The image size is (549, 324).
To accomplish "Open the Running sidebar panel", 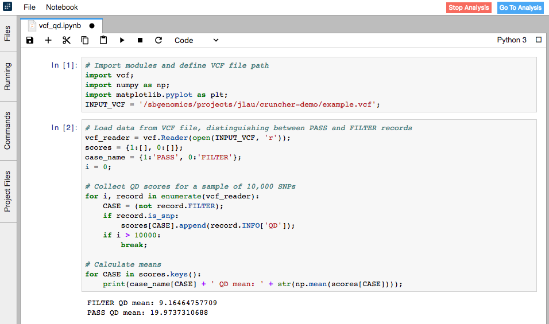I will tap(7, 76).
